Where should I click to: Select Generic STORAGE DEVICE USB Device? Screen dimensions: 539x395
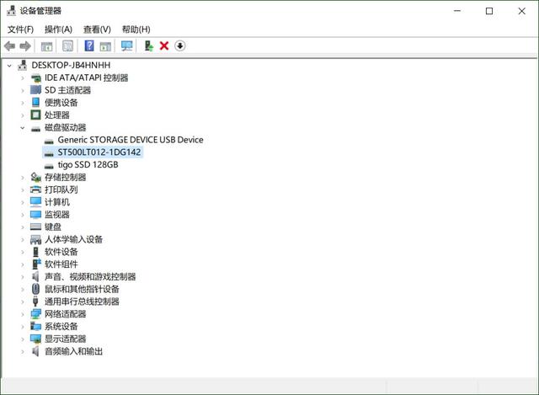click(130, 140)
